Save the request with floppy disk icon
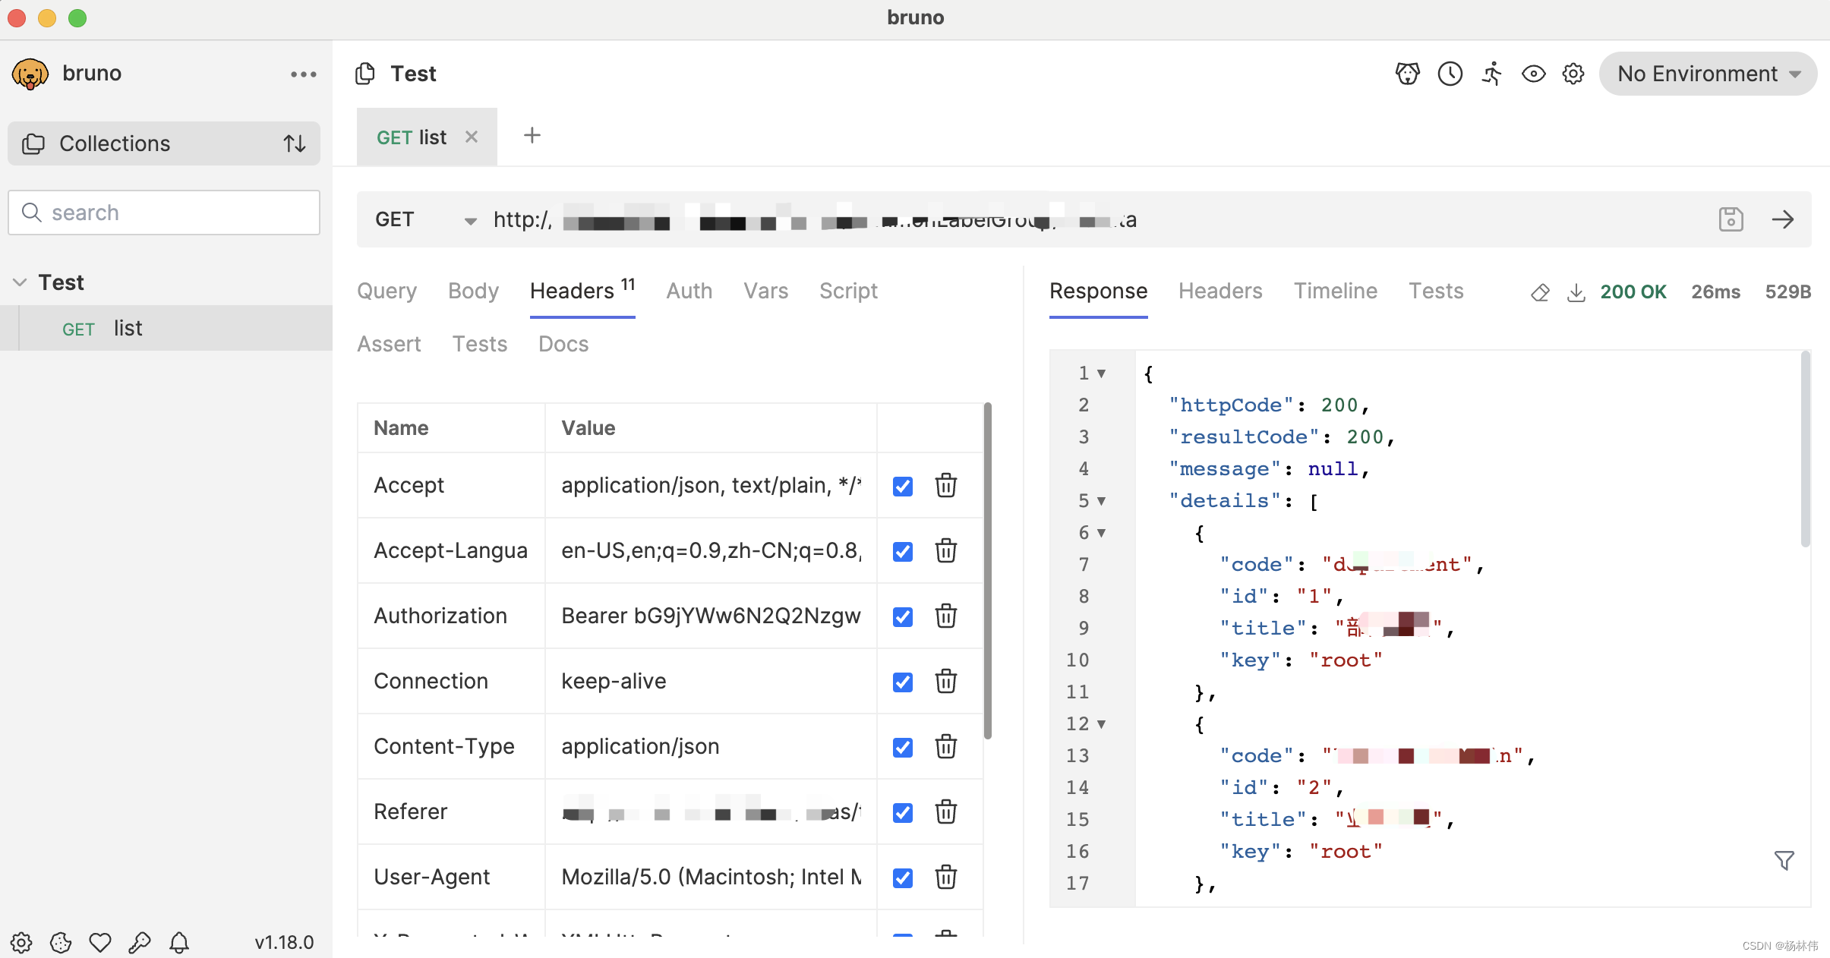The height and width of the screenshot is (958, 1830). [x=1731, y=219]
